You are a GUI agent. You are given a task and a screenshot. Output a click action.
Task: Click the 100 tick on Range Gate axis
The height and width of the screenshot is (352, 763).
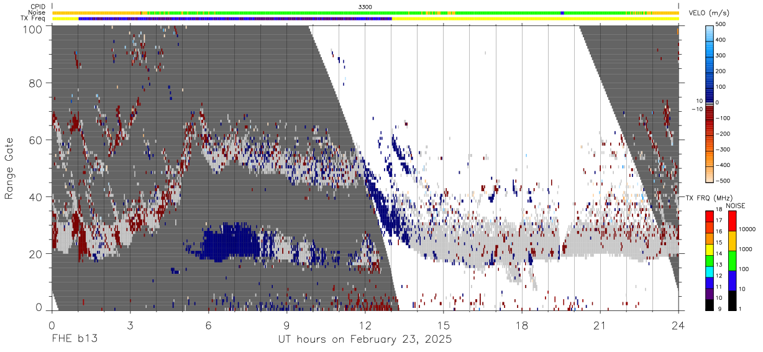click(32, 29)
